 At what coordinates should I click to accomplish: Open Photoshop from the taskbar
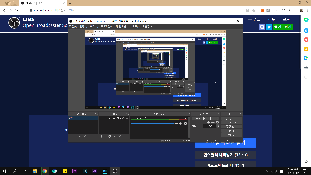tap(85, 171)
